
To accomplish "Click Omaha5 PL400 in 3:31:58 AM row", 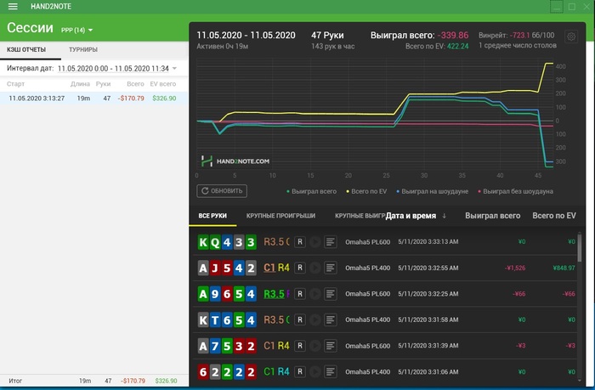I will point(368,319).
